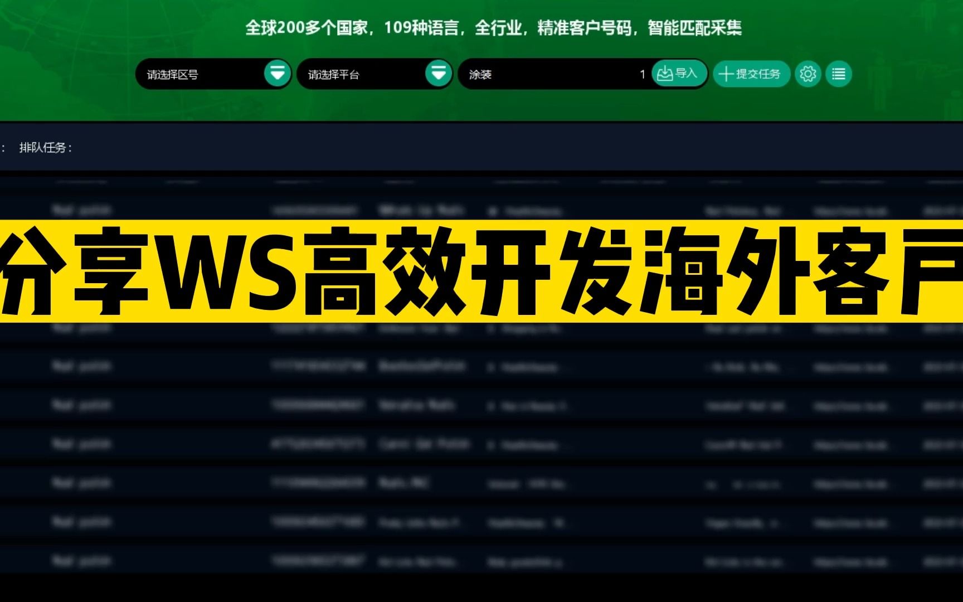Open the list menu icon
The height and width of the screenshot is (602, 963).
pyautogui.click(x=838, y=74)
